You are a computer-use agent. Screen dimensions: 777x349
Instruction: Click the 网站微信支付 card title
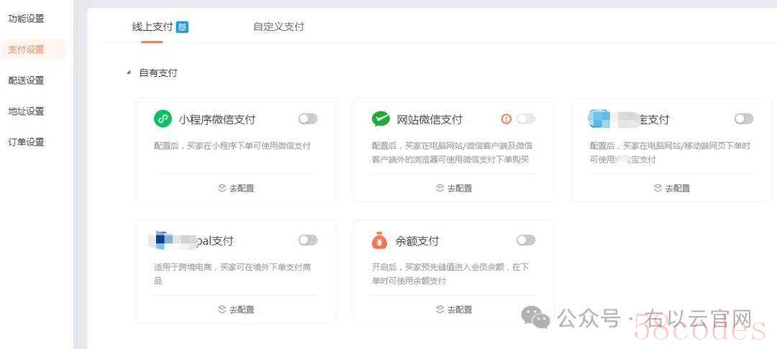pos(429,119)
